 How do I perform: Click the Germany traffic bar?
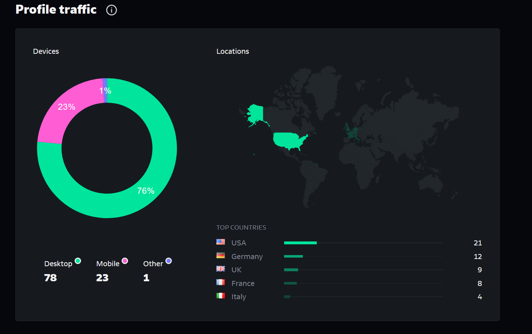293,257
